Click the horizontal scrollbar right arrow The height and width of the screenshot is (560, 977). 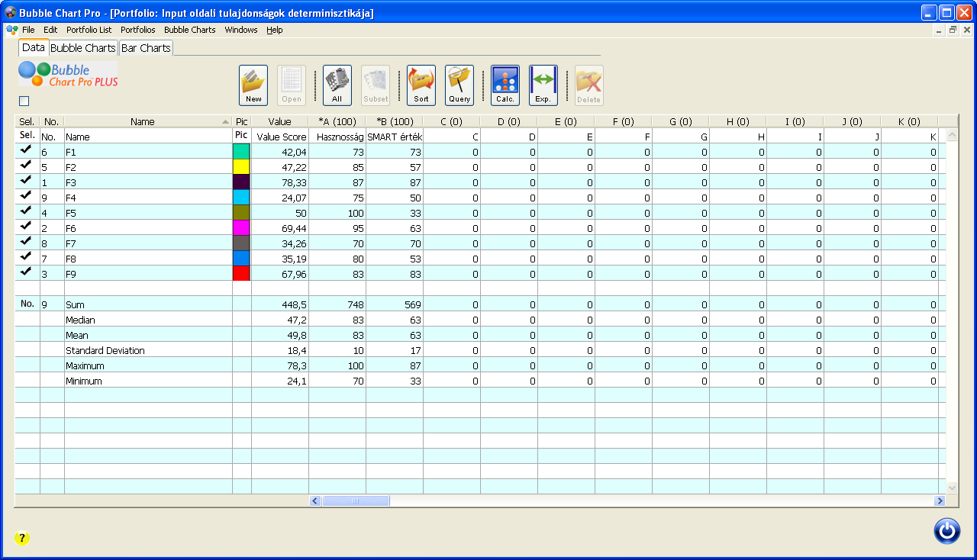coord(940,500)
